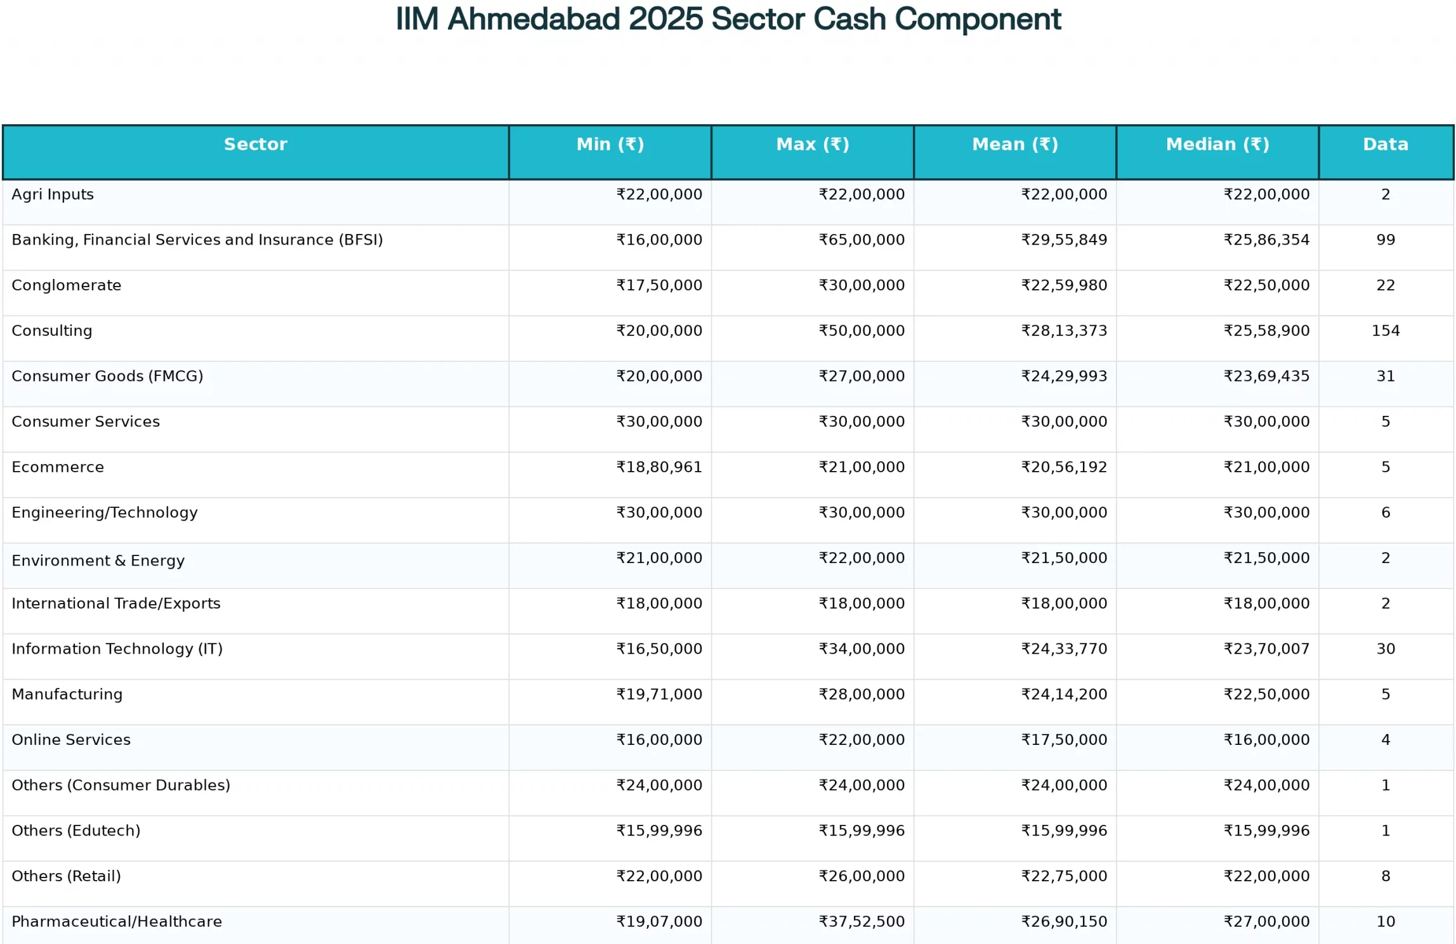This screenshot has width=1456, height=944.
Task: Click Pharmaceutical/Healthcare max ₹37,52,500
Action: [x=861, y=922]
